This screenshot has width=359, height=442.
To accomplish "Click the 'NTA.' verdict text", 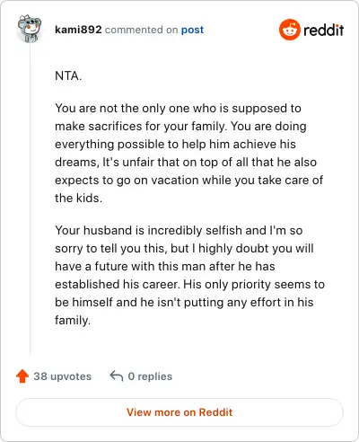I will click(68, 75).
